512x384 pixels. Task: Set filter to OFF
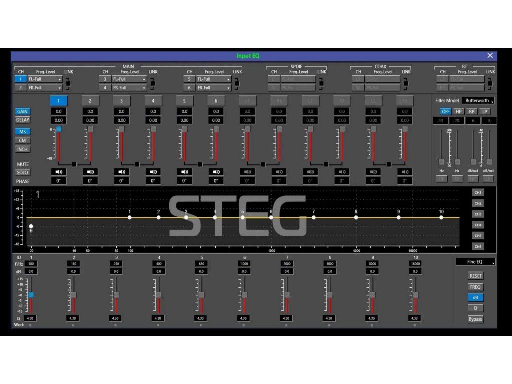point(445,111)
